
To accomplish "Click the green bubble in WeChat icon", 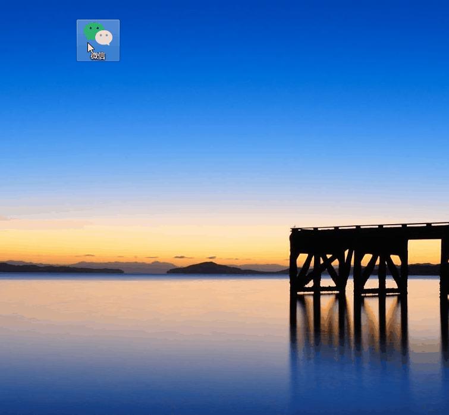I will [x=92, y=30].
